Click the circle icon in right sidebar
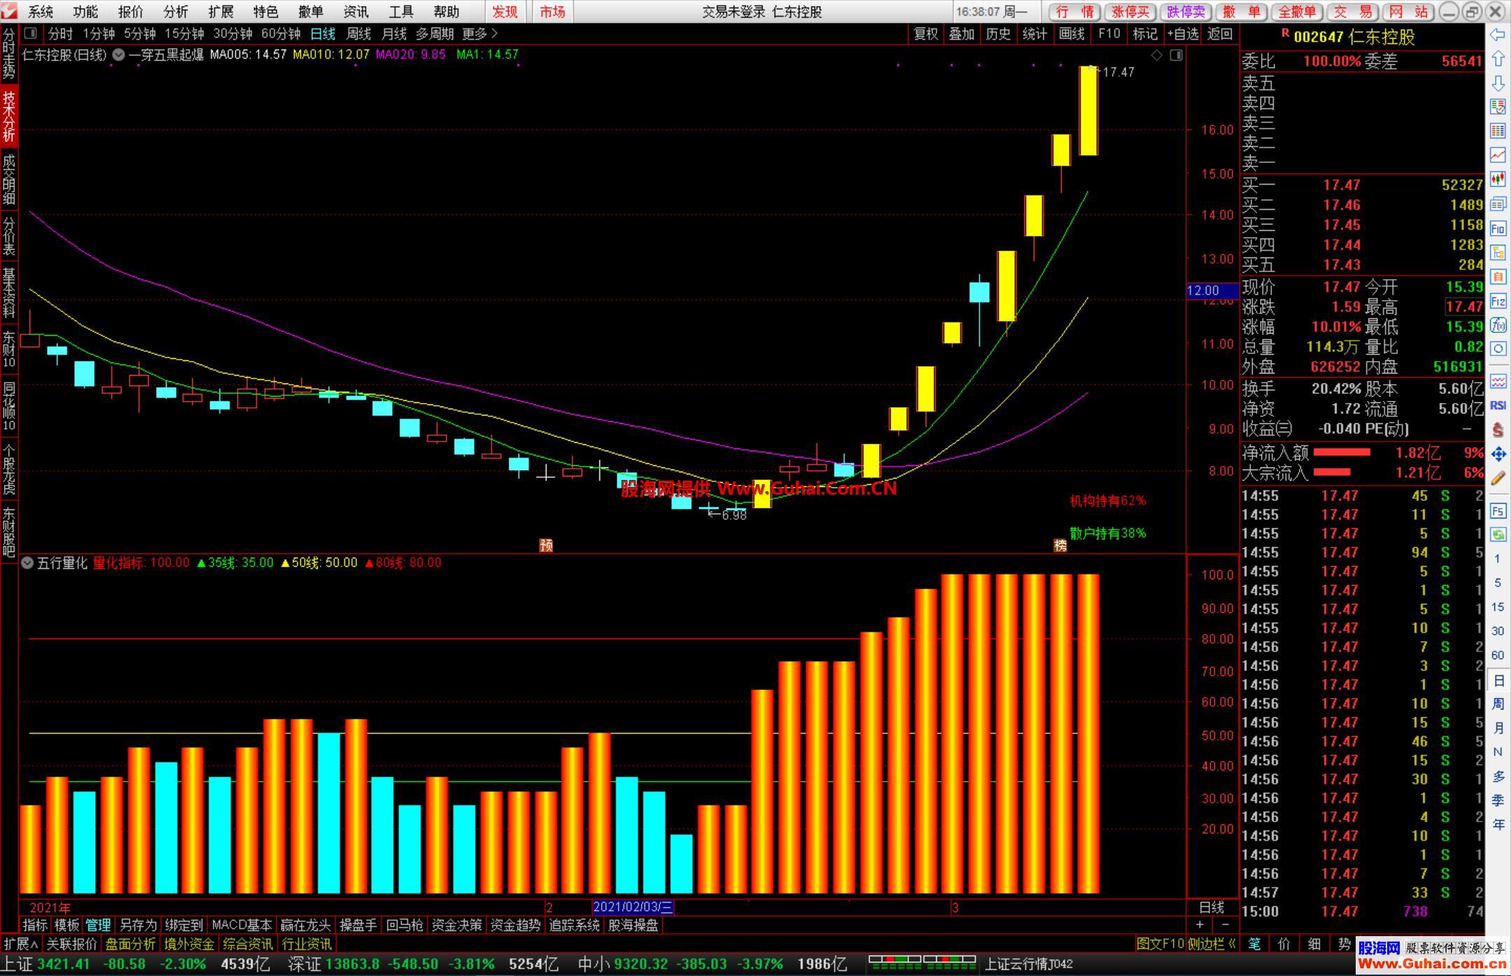1511x976 pixels. pyautogui.click(x=1498, y=349)
